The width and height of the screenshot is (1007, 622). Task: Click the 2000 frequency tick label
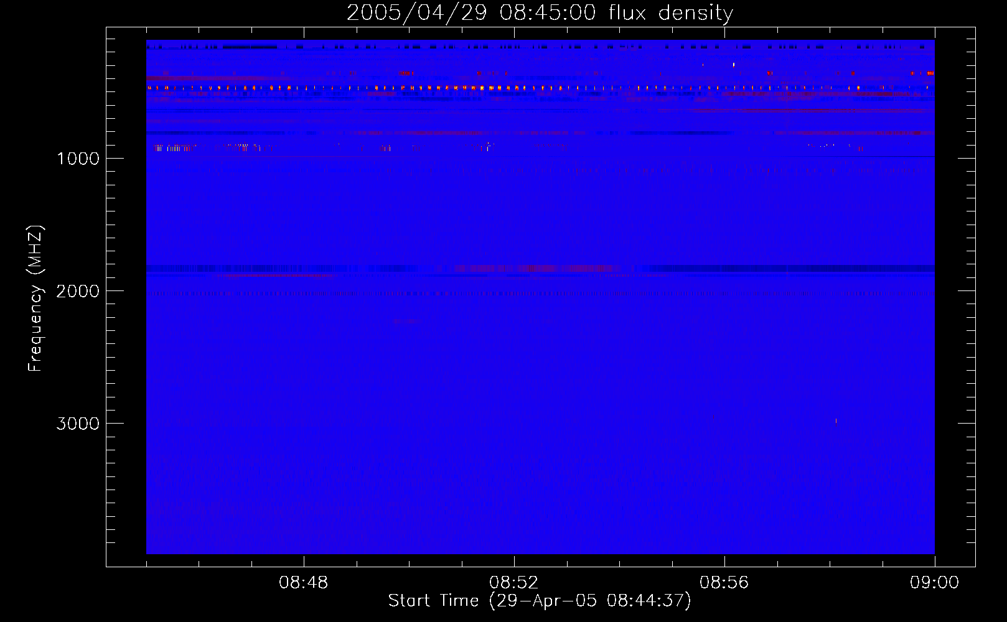[78, 291]
